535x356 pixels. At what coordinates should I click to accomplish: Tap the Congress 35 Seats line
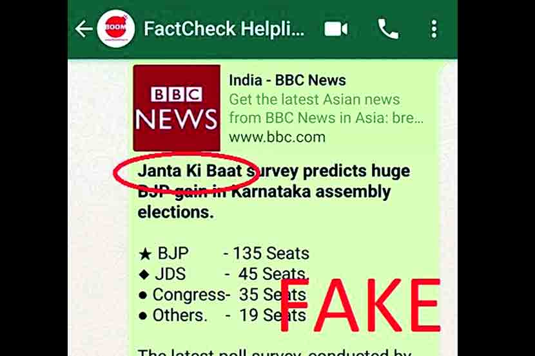point(222,295)
